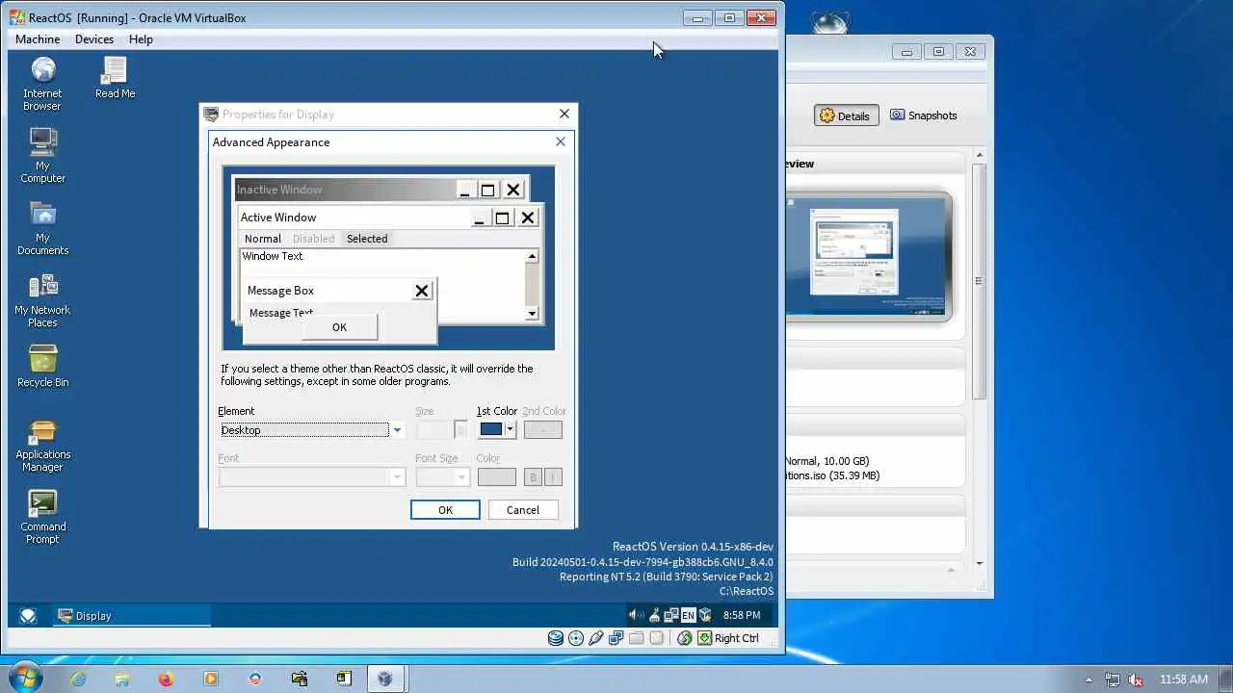Open the Read Me desktop icon
The height and width of the screenshot is (693, 1233).
[115, 78]
